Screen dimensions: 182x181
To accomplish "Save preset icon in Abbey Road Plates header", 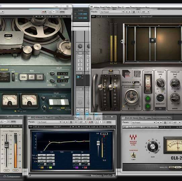I will (134, 12).
